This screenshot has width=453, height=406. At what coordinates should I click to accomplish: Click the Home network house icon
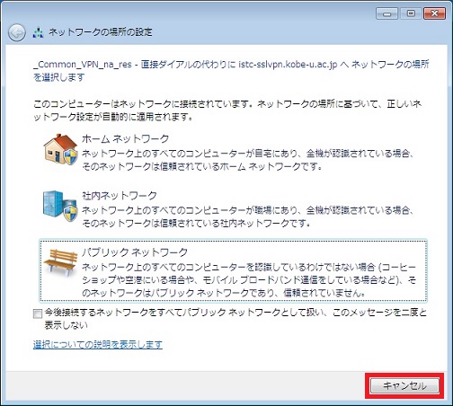tap(60, 149)
